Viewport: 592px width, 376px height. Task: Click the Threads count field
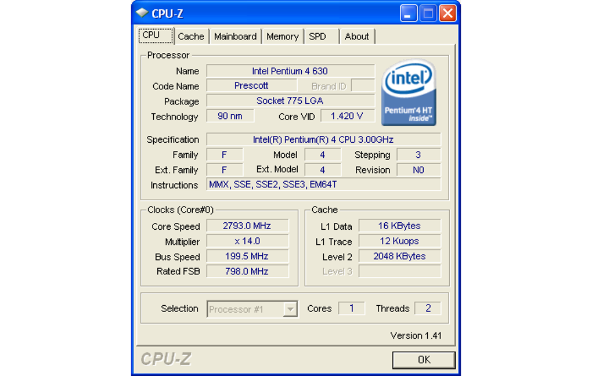(x=428, y=309)
